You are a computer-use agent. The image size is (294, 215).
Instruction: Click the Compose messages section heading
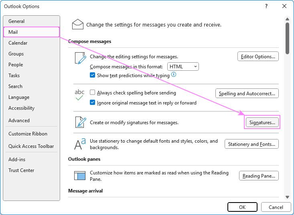click(89, 41)
